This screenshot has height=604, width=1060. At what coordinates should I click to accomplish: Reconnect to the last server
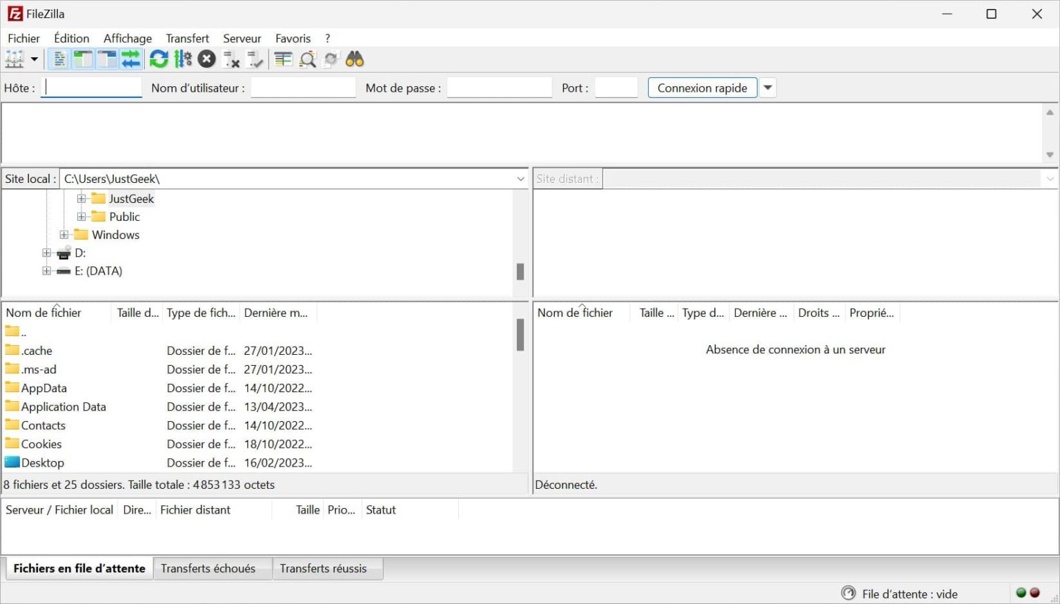click(x=255, y=59)
